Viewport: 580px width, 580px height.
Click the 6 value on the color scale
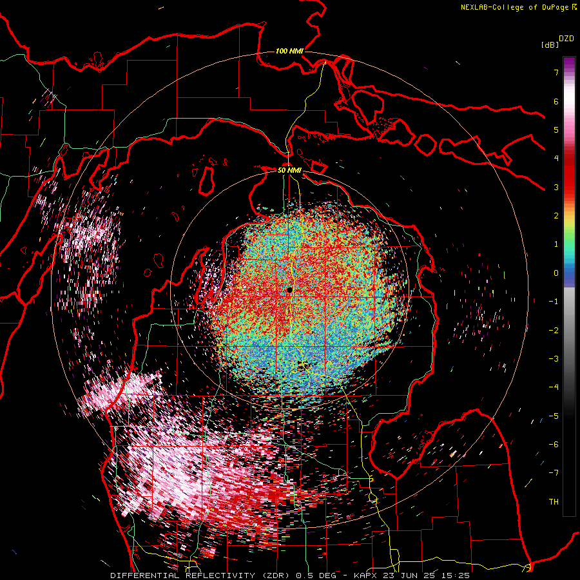pyautogui.click(x=556, y=101)
